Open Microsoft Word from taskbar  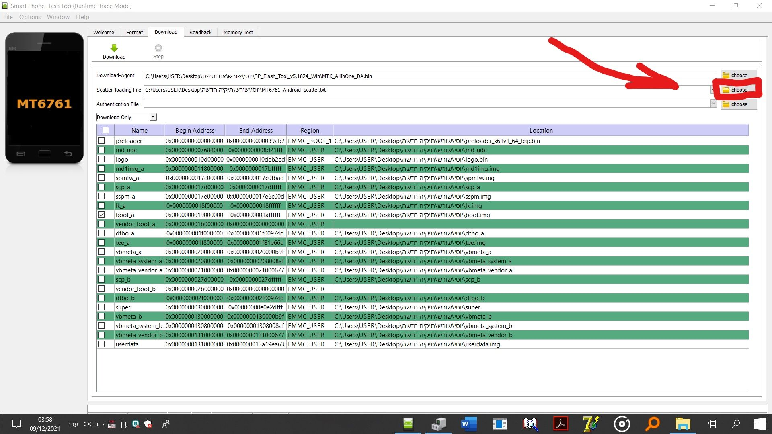tap(468, 424)
